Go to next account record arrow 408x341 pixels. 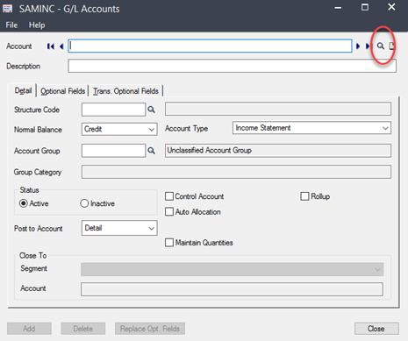click(x=358, y=46)
